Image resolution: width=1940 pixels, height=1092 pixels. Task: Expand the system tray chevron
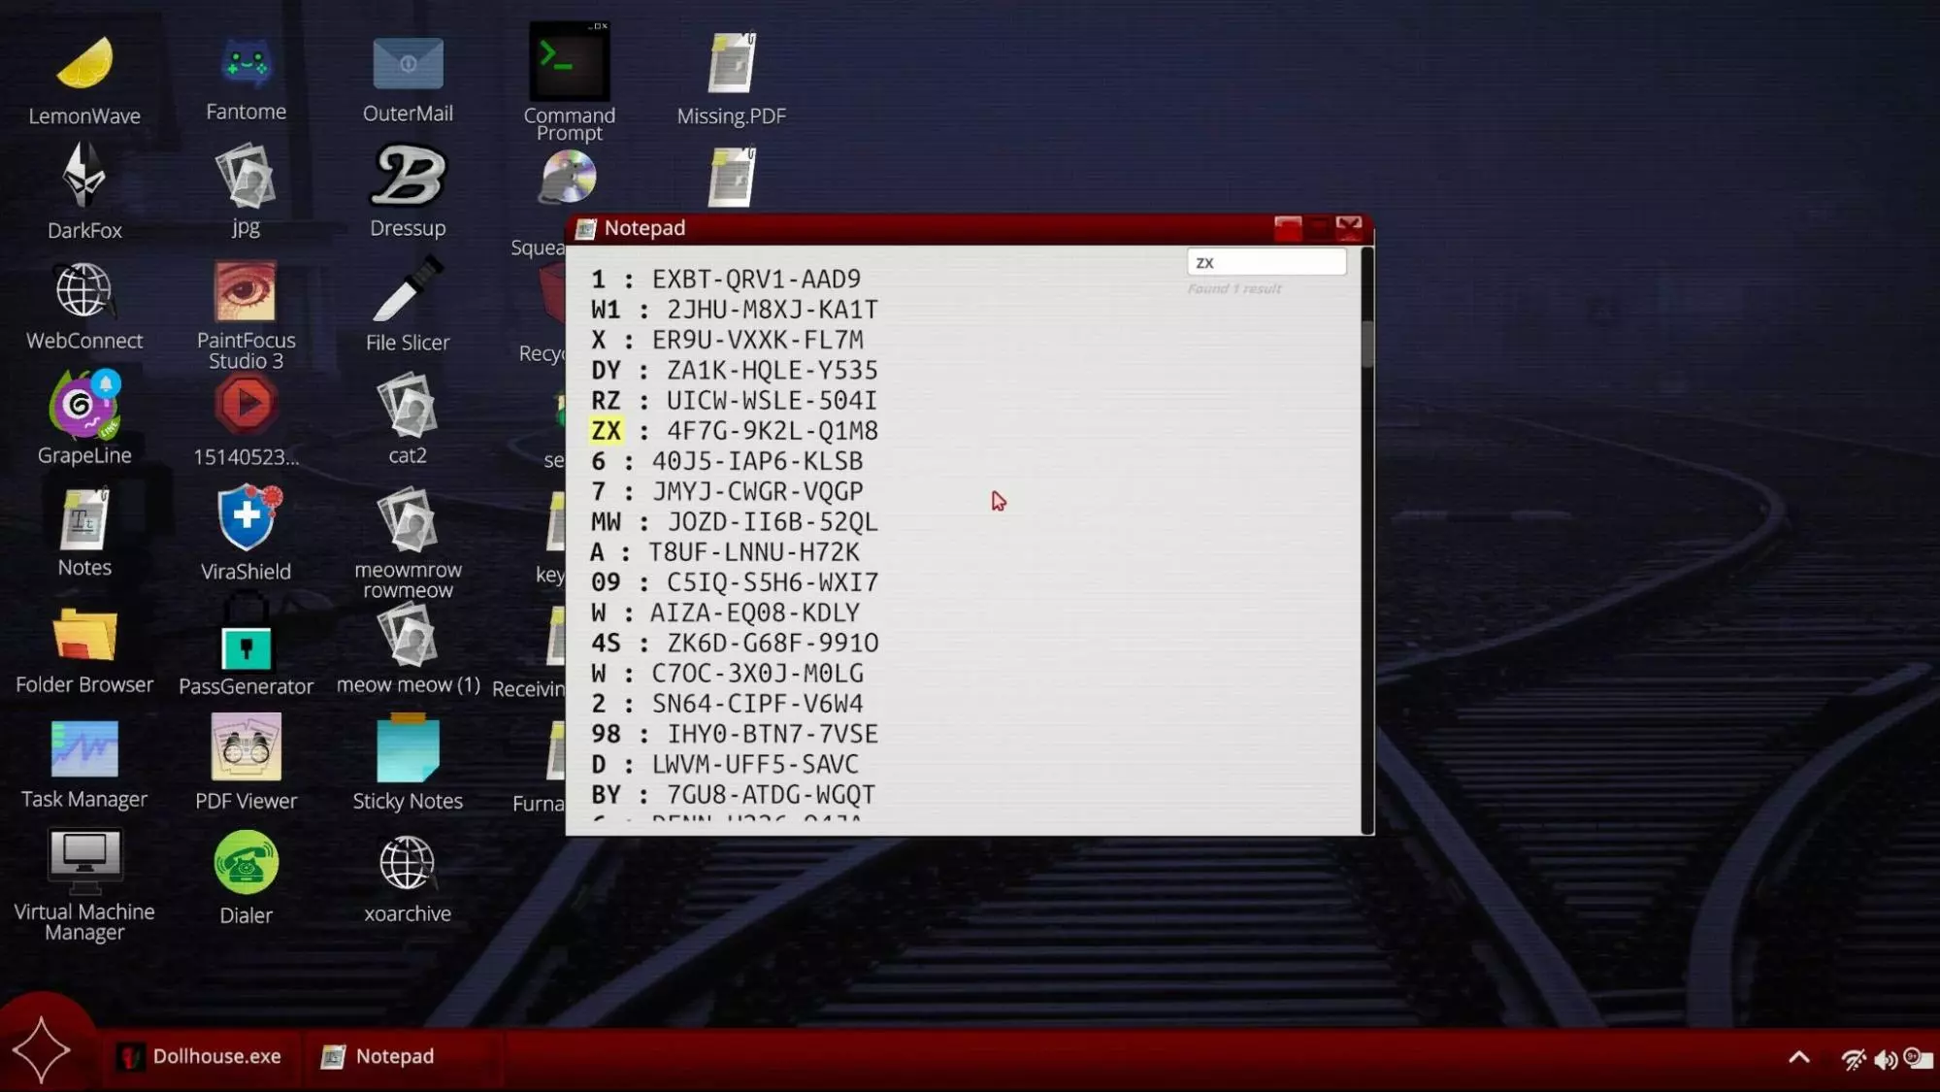pyautogui.click(x=1798, y=1058)
